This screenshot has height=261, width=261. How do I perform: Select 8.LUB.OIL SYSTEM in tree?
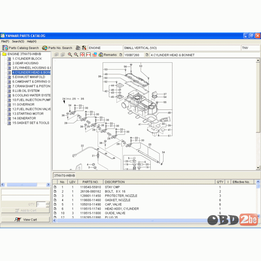click(x=26, y=91)
